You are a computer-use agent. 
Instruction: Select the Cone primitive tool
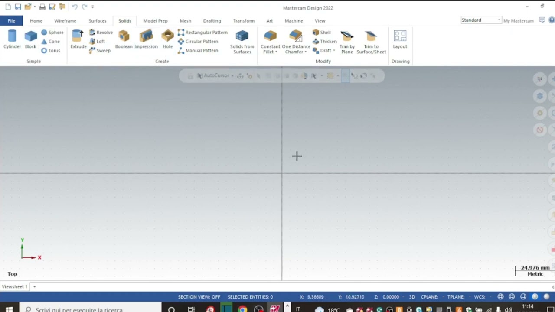[x=50, y=42]
